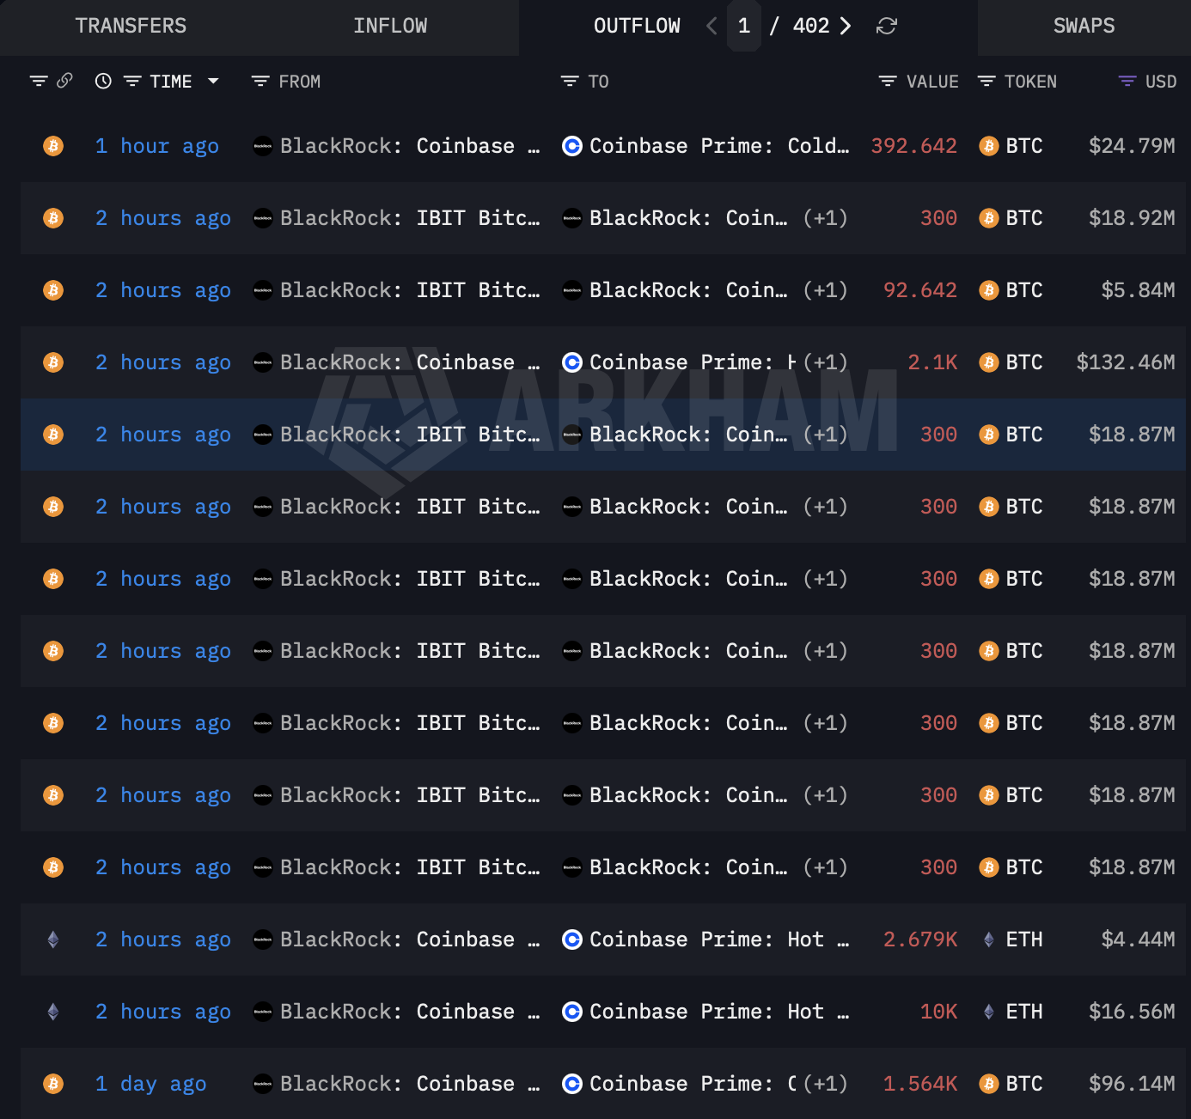Open the SWAPS tab
The width and height of the screenshot is (1191, 1119).
pos(1084,26)
